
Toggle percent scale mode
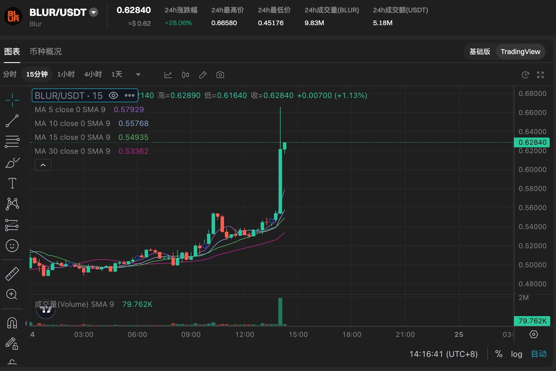coord(499,354)
